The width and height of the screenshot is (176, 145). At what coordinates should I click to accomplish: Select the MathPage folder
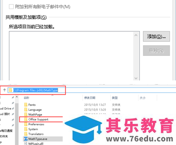coord(35,114)
